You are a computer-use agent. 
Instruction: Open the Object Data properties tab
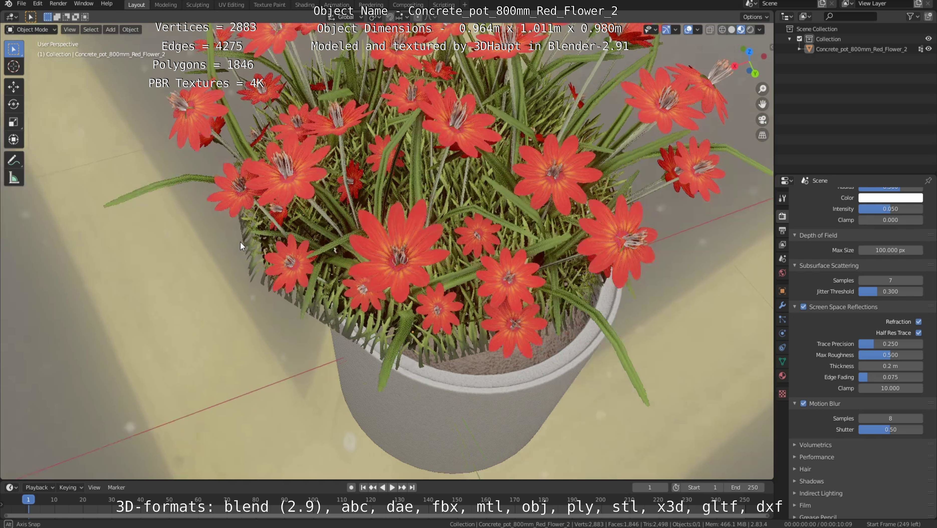[x=782, y=362]
